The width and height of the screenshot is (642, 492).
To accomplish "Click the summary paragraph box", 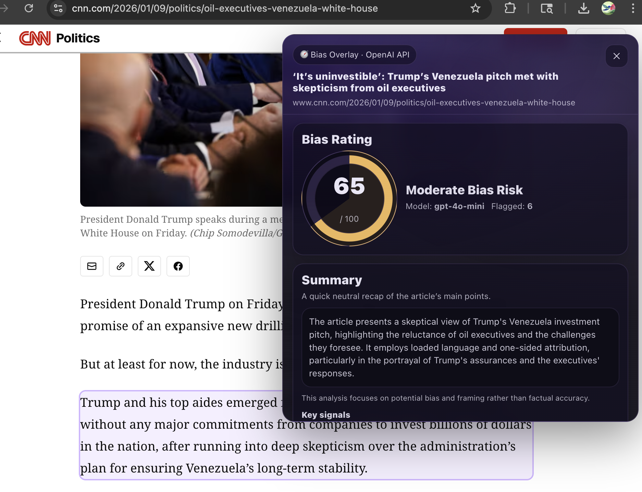I will [460, 348].
